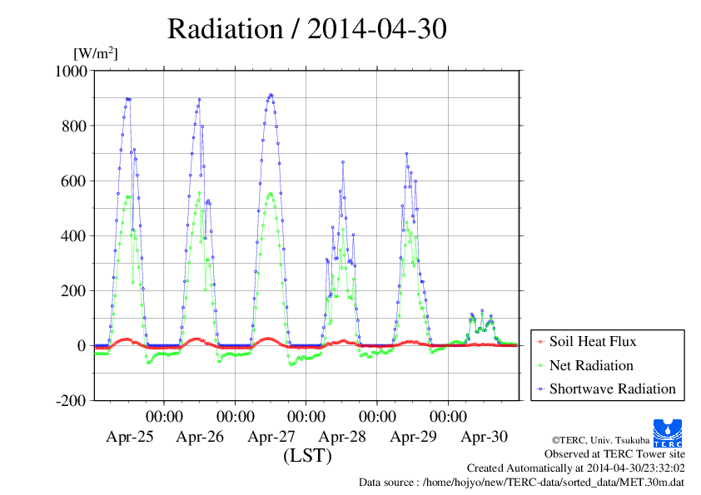Click the 00:00 label between Apr-25 and Apr-26

[164, 417]
